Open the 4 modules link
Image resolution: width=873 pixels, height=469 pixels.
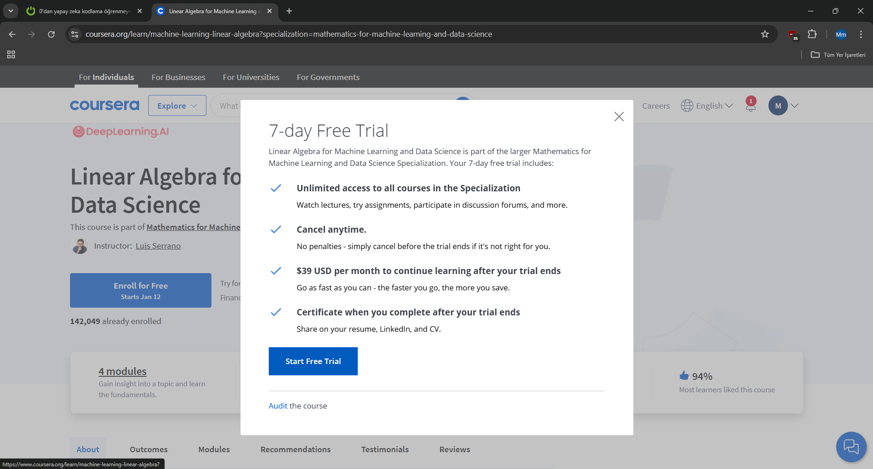pyautogui.click(x=122, y=371)
